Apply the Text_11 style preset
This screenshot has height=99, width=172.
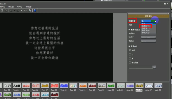pyautogui.click(x=83, y=86)
